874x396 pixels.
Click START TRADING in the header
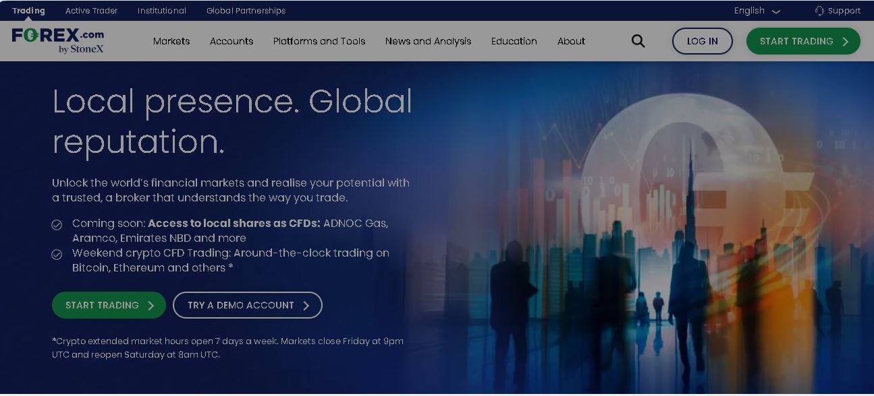(x=803, y=41)
